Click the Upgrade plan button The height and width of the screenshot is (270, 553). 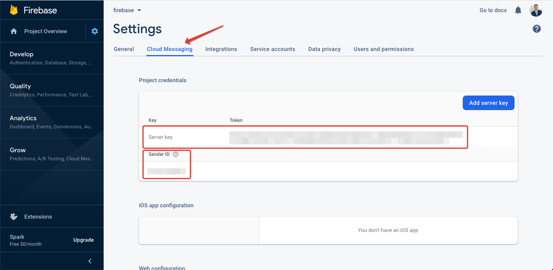pos(83,240)
